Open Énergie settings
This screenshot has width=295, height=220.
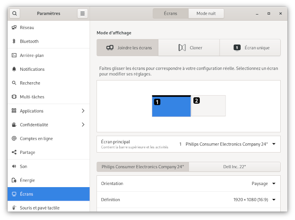tap(48, 180)
